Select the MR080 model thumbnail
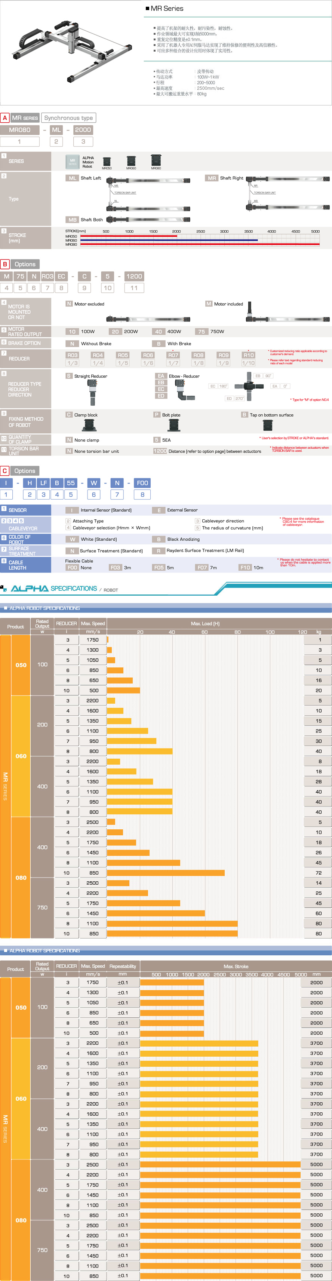Viewport: 332px width, 1281px height. click(156, 160)
